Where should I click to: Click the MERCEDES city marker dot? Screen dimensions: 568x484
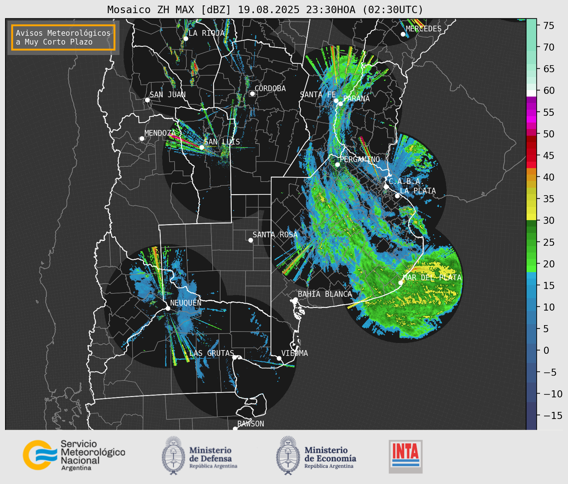coord(403,34)
